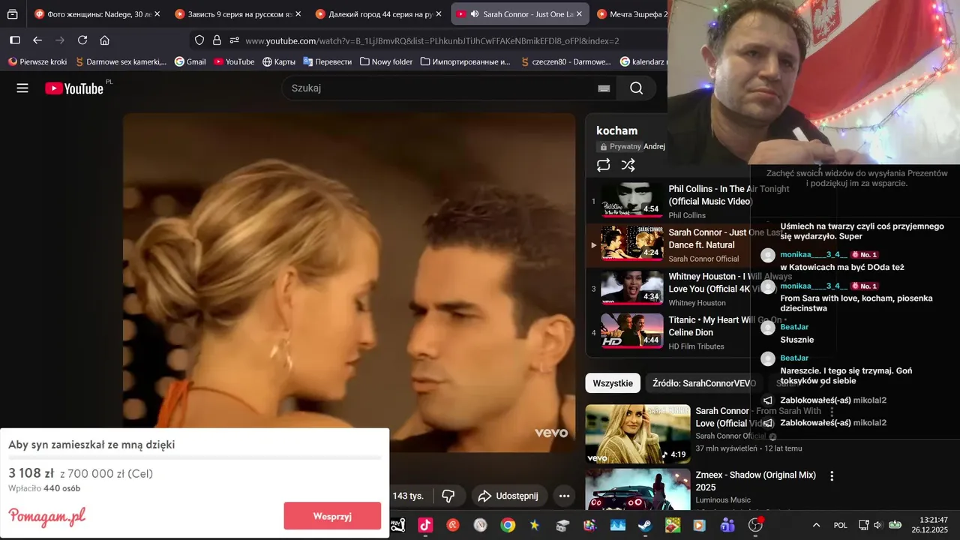This screenshot has width=960, height=540.
Task: Open the Gmail bookmark
Action: [x=190, y=61]
